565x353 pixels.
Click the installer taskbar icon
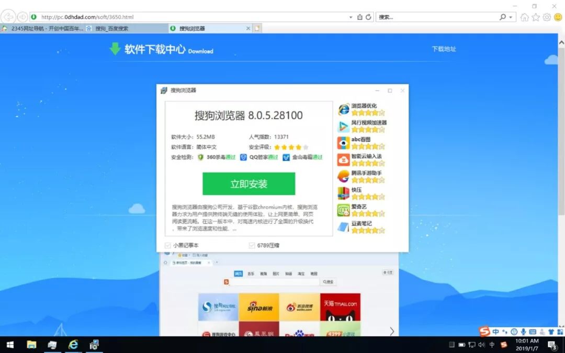click(x=94, y=345)
